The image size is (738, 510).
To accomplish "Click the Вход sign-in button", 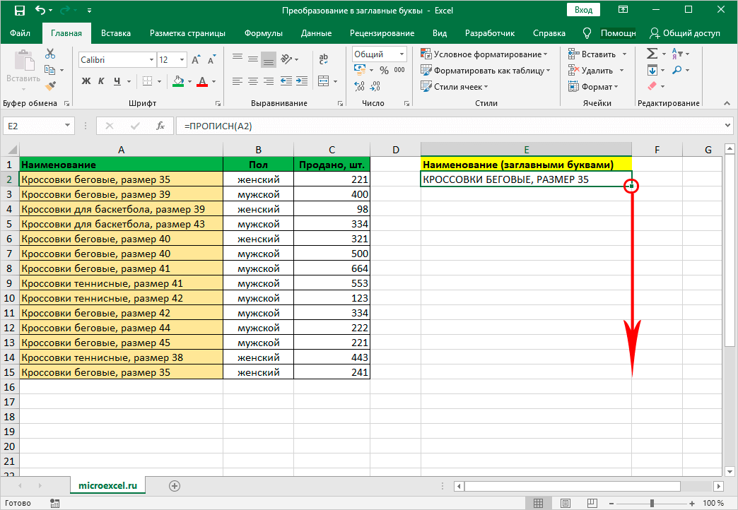I will click(583, 11).
